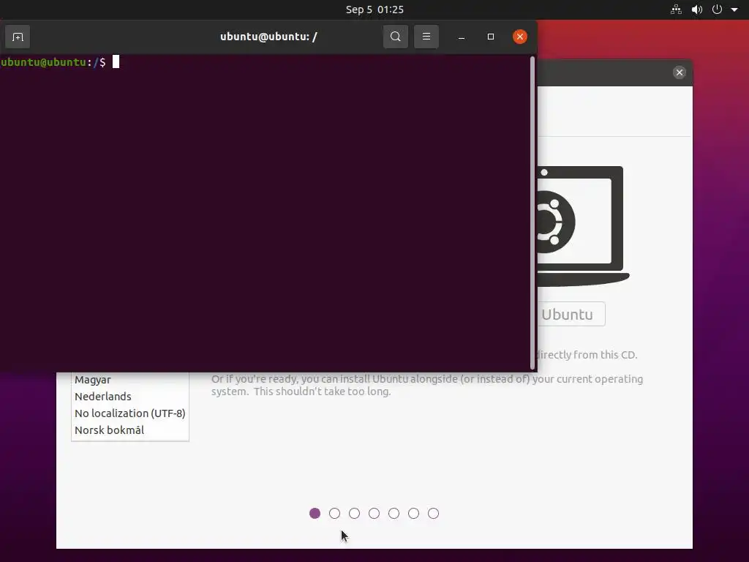Maximize the terminal window
The width and height of the screenshot is (749, 562).
pos(491,37)
